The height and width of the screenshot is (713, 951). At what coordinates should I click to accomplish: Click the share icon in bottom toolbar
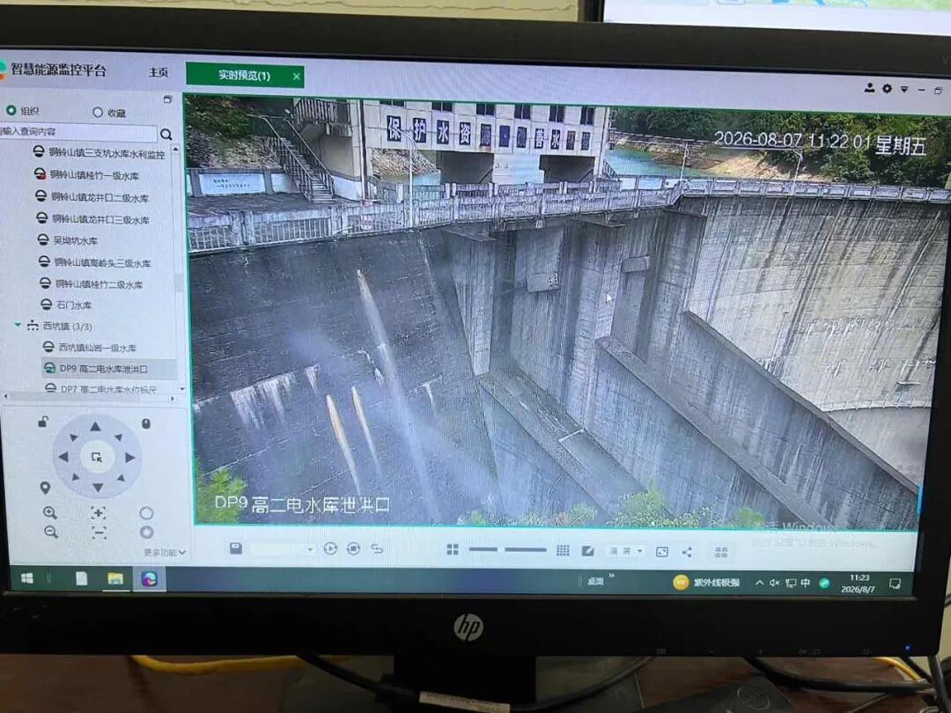point(687,552)
